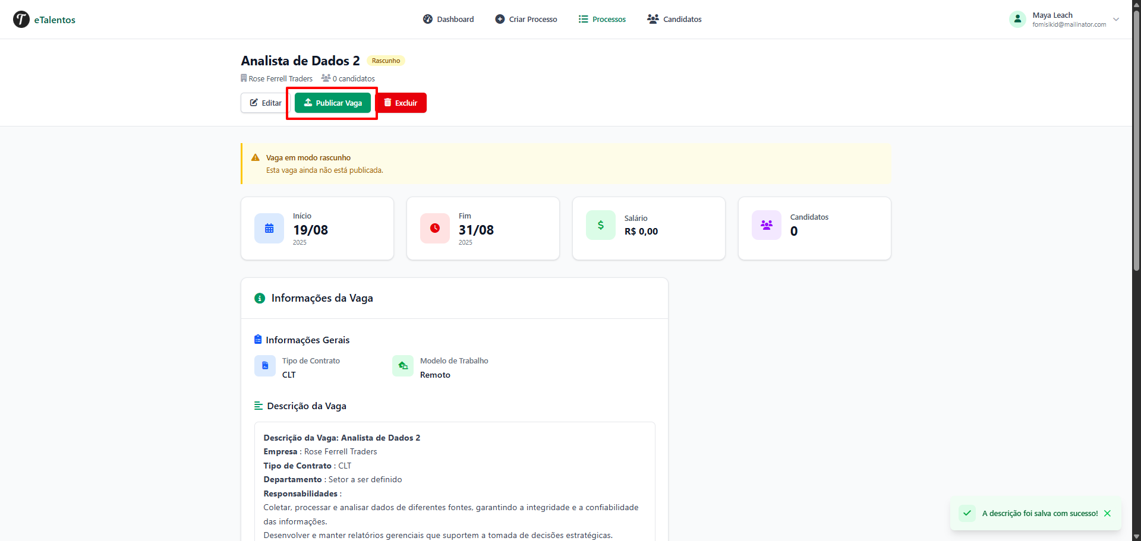Click 'Departamento : Setor a ser definido' line
This screenshot has height=541, width=1141.
(333, 479)
